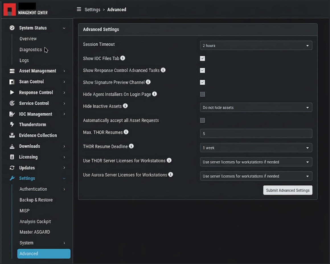This screenshot has height=264, width=330.
Task: Click the Licensing badge icon
Action: pos(12,157)
